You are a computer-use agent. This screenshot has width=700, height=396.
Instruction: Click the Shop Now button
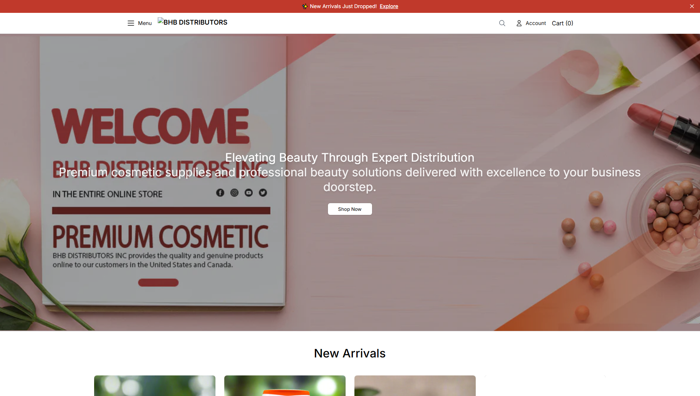click(x=350, y=209)
